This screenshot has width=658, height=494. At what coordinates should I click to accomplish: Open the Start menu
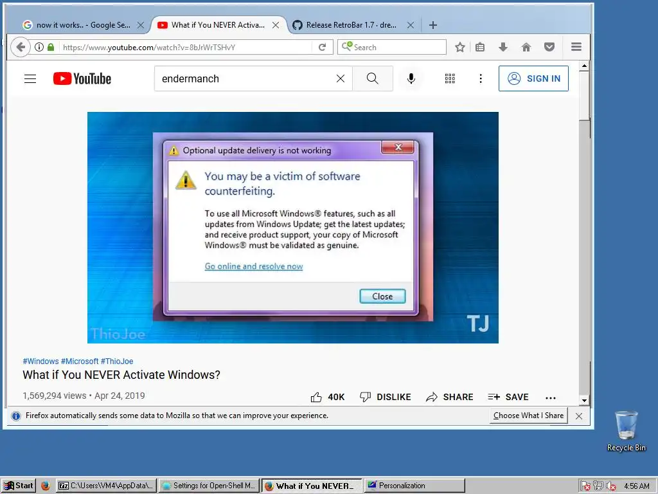click(x=19, y=486)
